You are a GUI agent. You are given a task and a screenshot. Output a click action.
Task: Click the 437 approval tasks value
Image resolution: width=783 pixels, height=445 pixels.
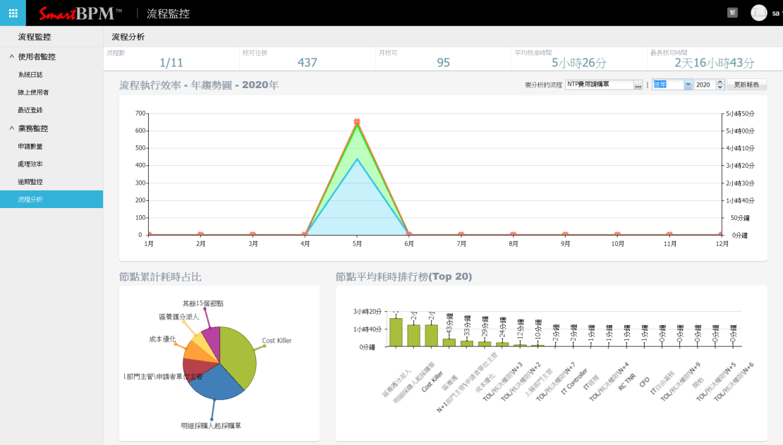click(307, 63)
